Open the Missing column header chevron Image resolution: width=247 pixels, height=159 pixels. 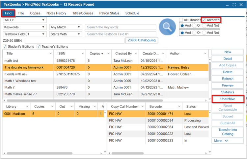point(95,106)
